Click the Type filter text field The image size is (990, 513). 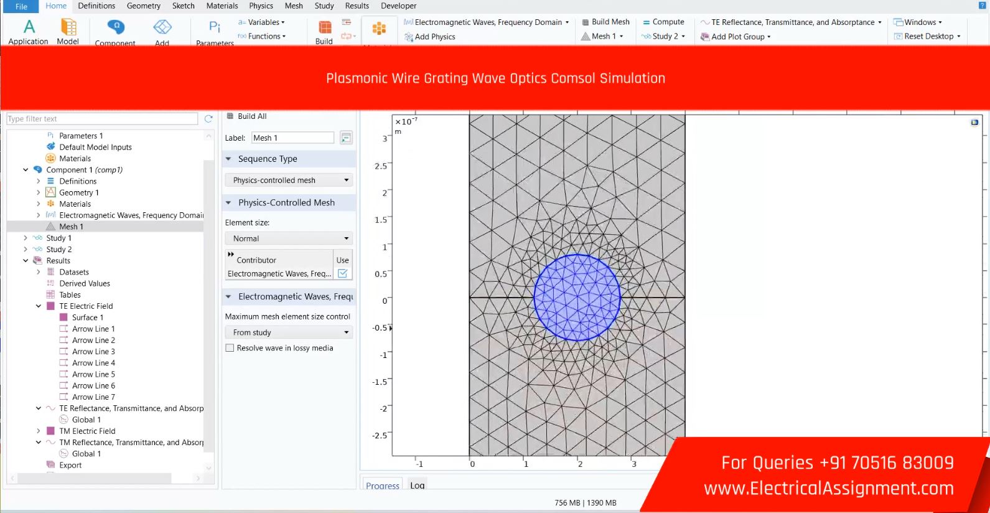102,119
